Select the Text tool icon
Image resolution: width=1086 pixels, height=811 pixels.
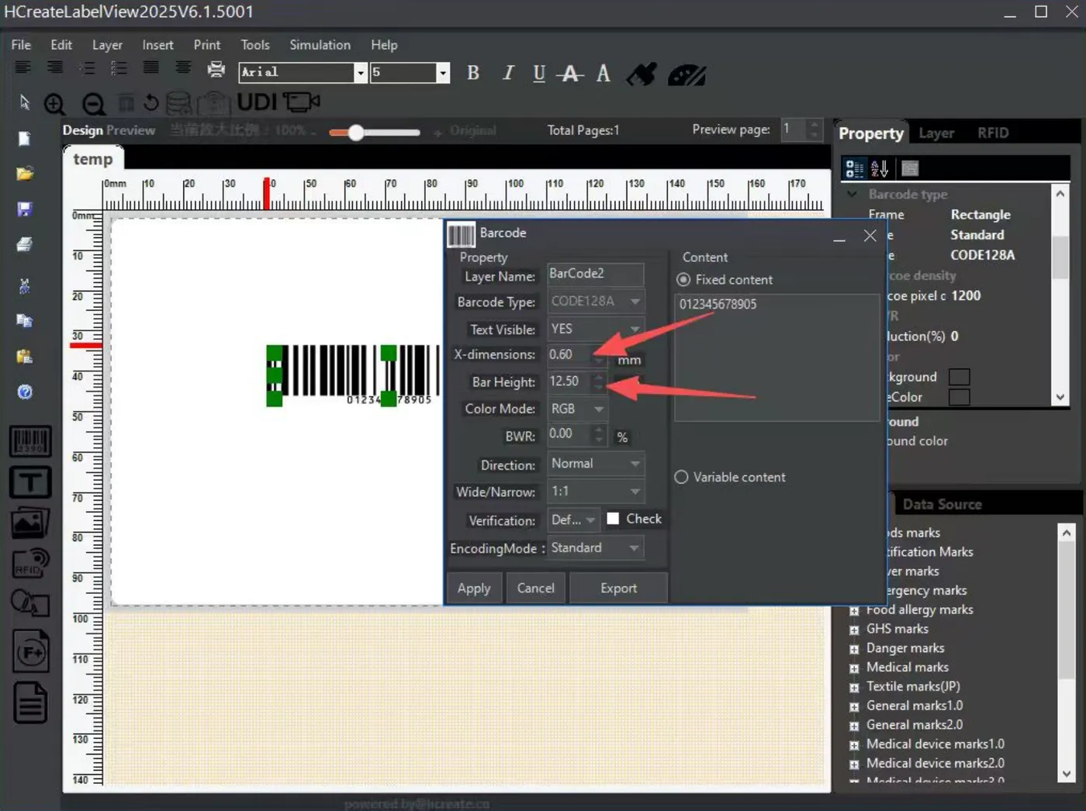pyautogui.click(x=30, y=482)
